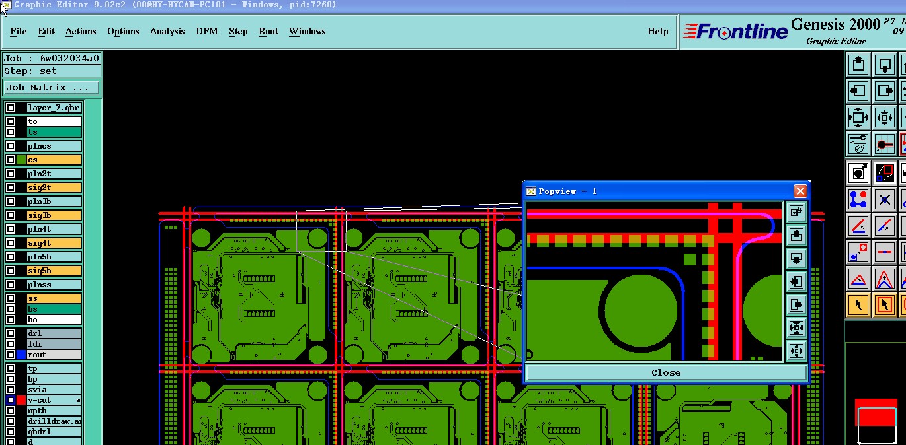Pan left inside the Popview window
Viewport: 906px width, 445px height.
coord(796,281)
